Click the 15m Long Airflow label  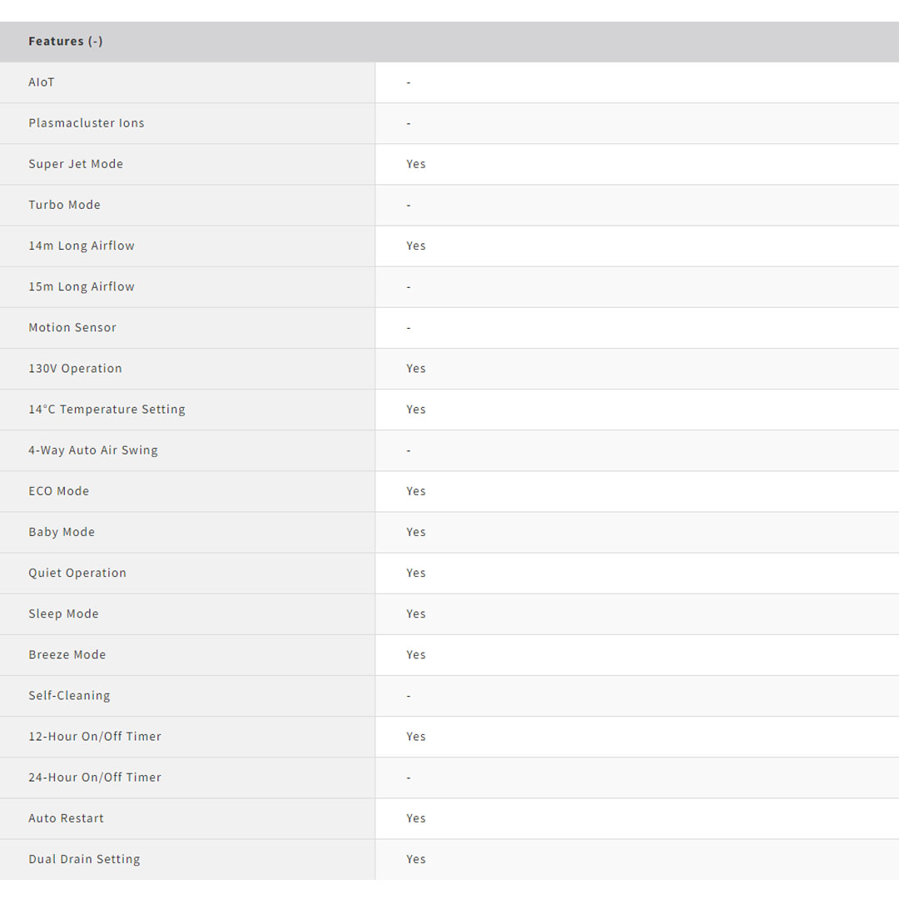tap(82, 286)
